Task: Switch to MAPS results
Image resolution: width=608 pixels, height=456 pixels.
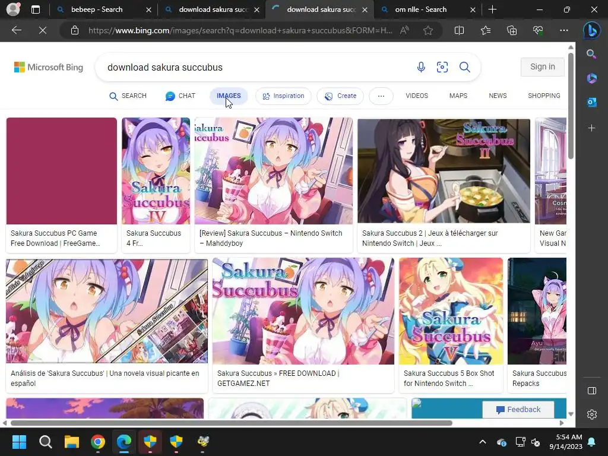Action: tap(458, 96)
